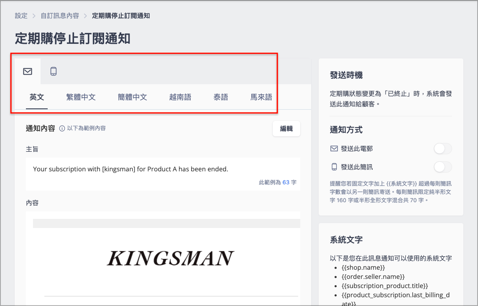The width and height of the screenshot is (478, 306).
Task: Switch to the SMS phone channel tab
Action: (54, 71)
